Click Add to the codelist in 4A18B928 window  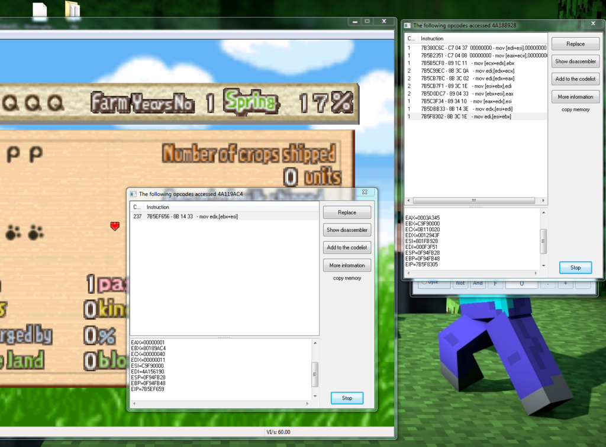[575, 79]
